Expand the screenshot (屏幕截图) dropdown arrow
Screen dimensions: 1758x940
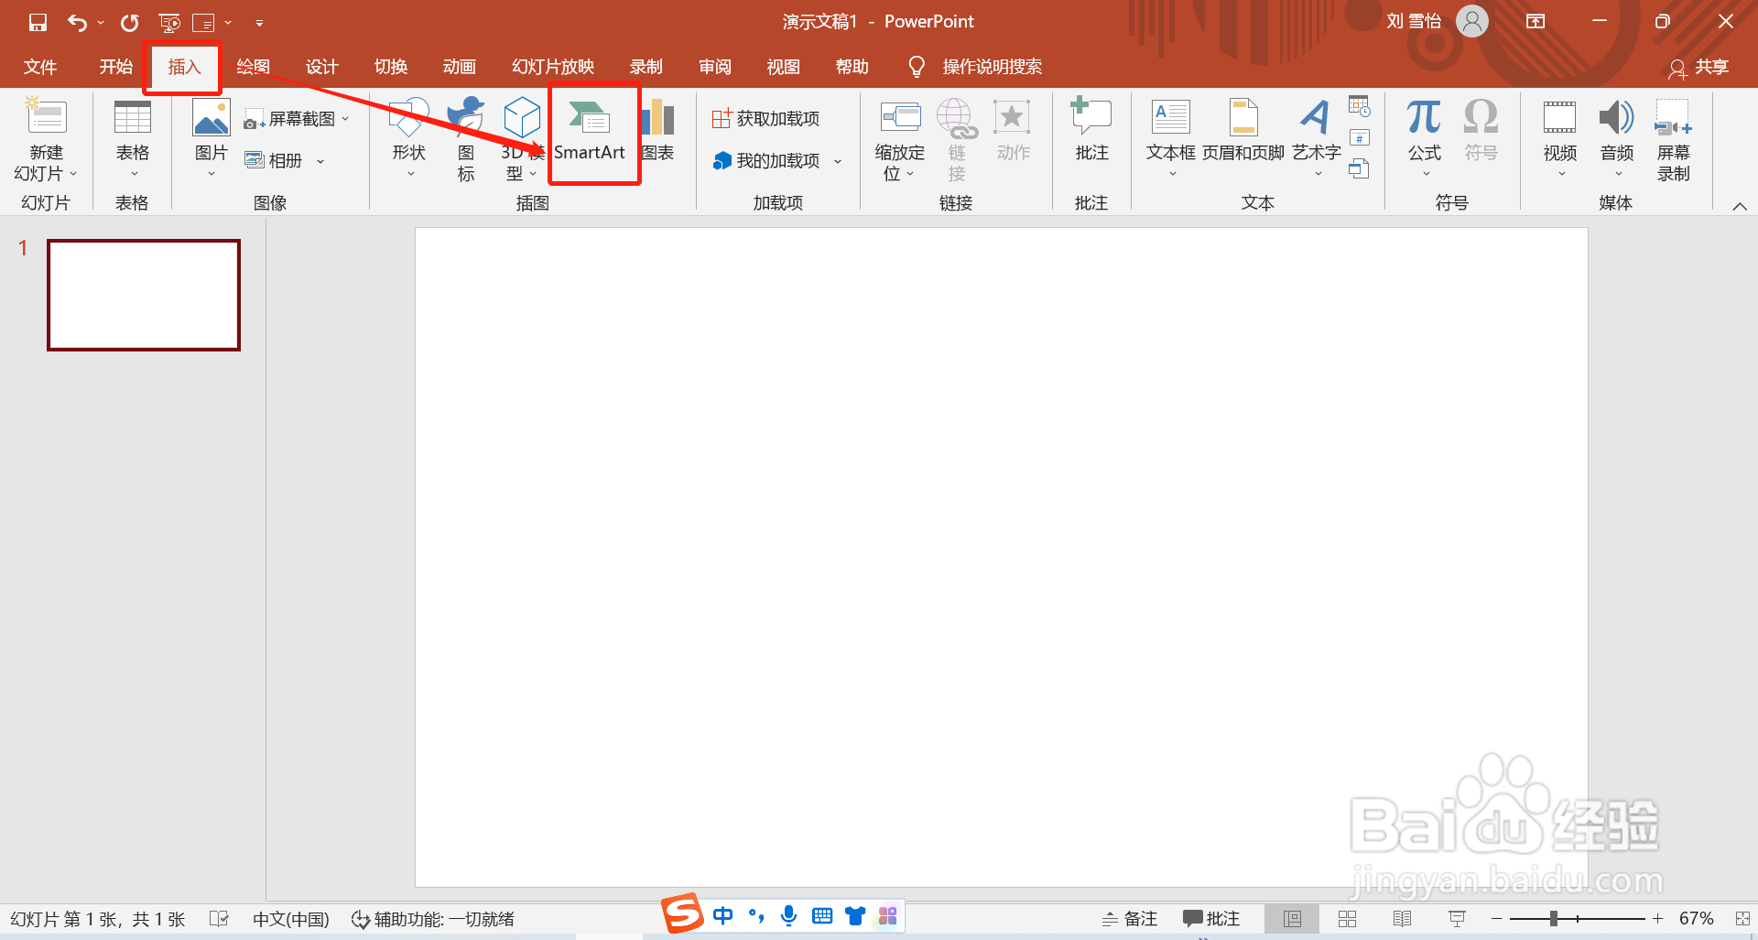345,119
